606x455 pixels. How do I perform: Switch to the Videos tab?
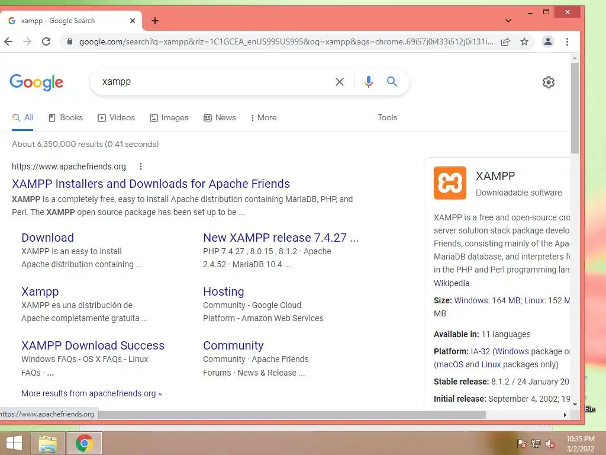[x=117, y=118]
